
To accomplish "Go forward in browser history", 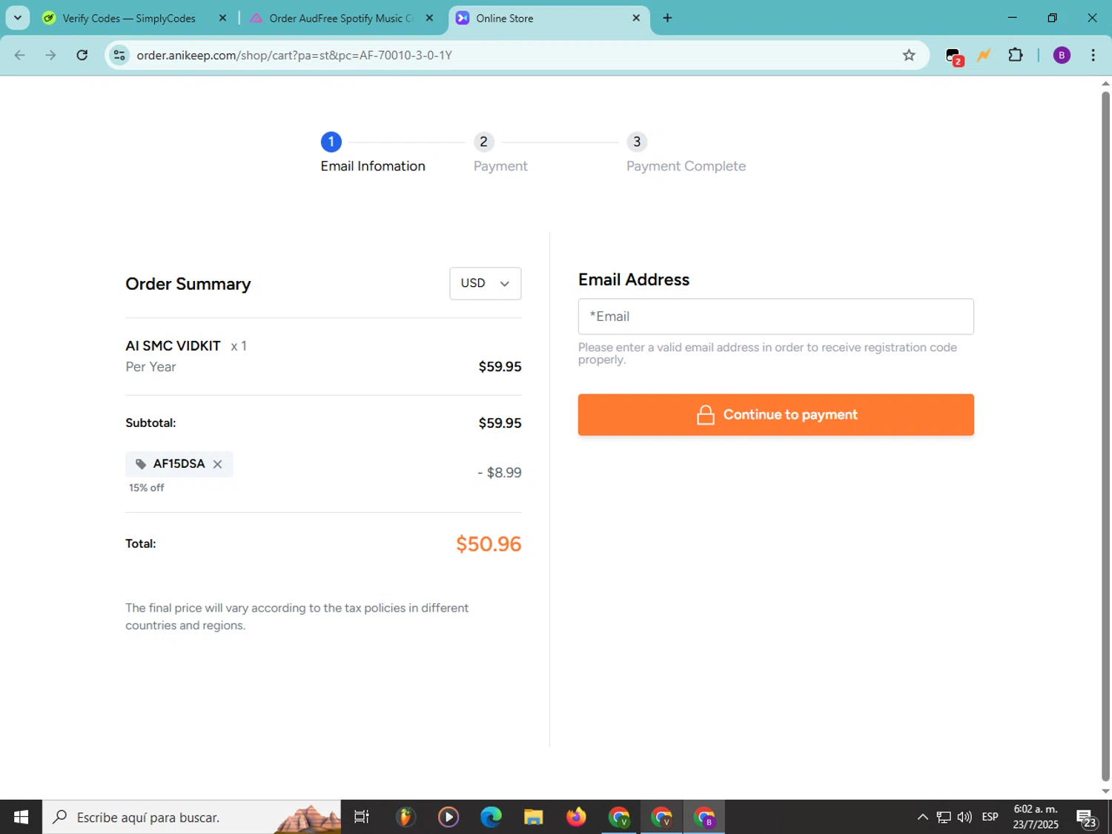I will pos(50,56).
